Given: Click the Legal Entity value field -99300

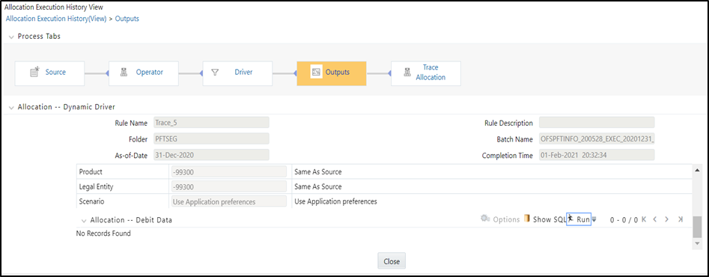Looking at the screenshot, I should tap(229, 186).
